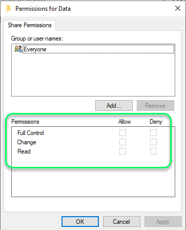
Task: Confirm with the OK button
Action: (x=80, y=222)
